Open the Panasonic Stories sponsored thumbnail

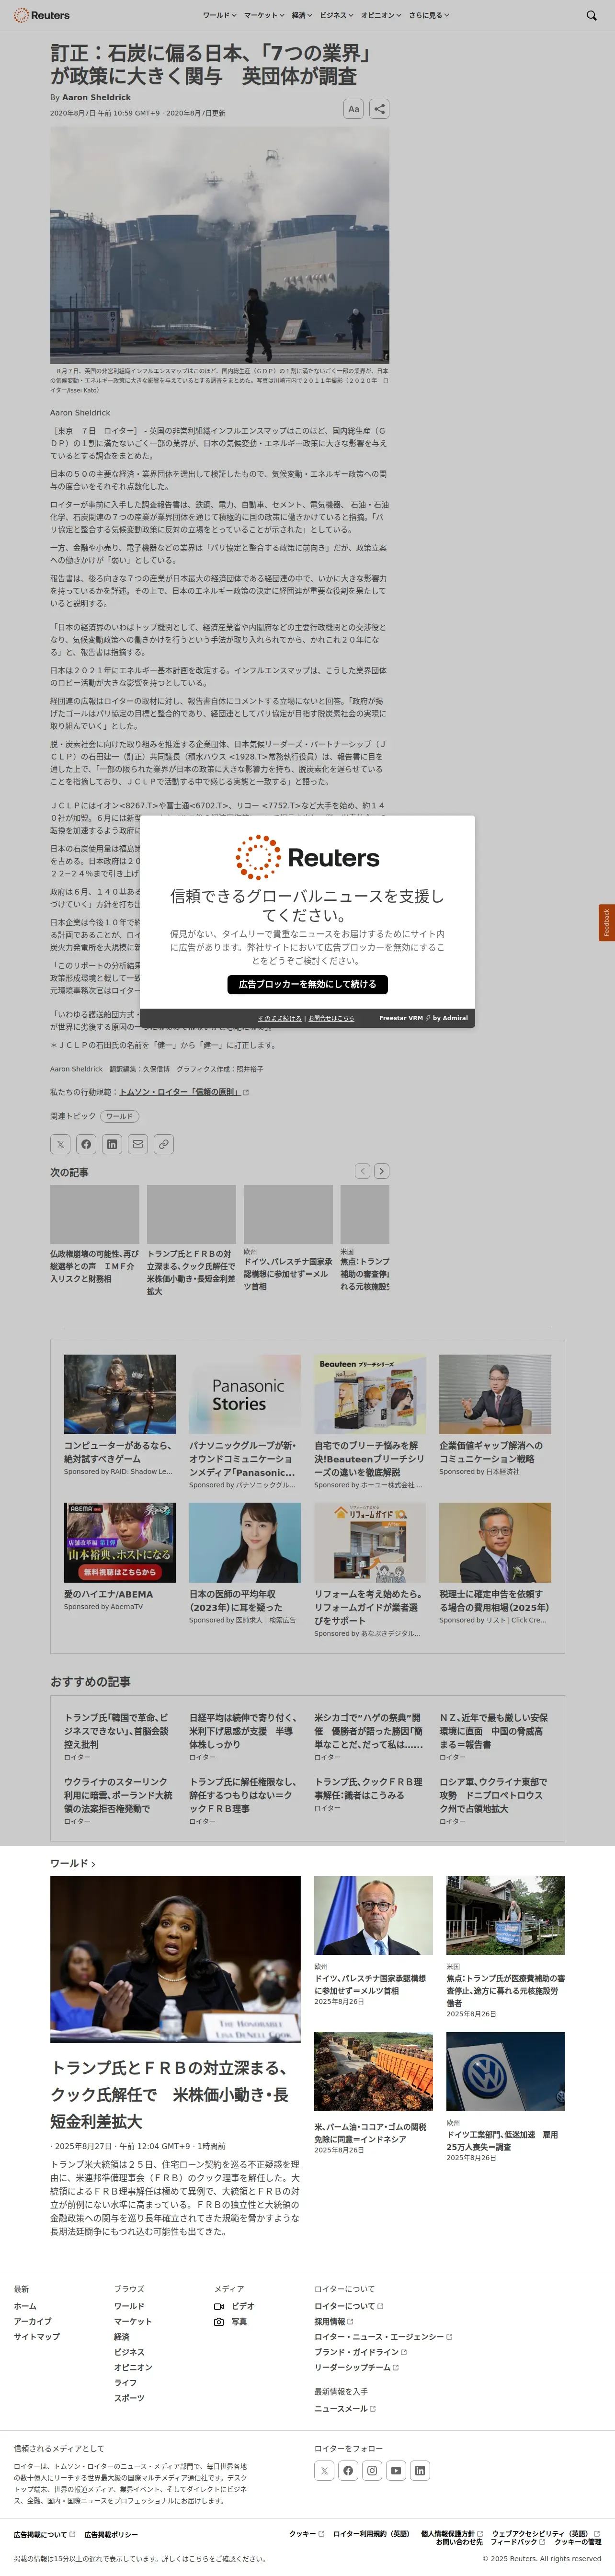pos(245,1395)
